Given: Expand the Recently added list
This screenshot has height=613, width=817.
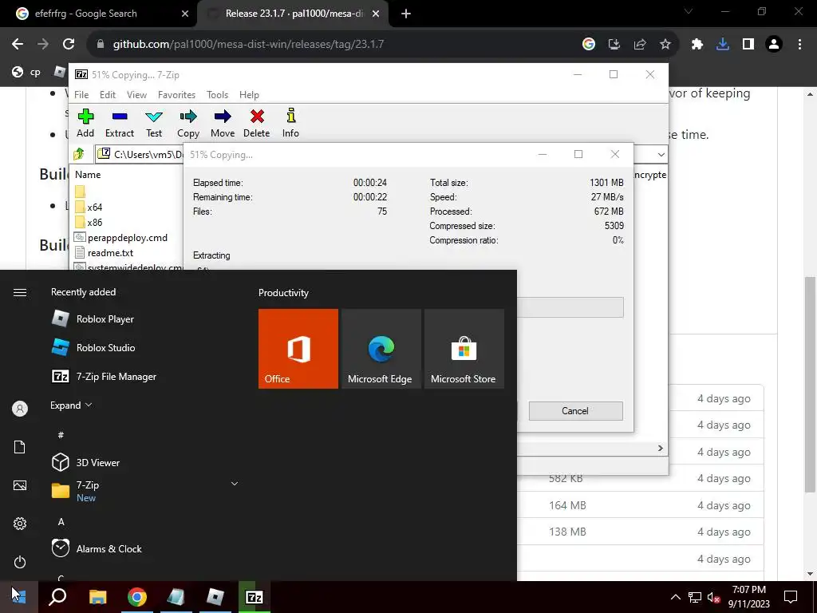Looking at the screenshot, I should point(71,405).
